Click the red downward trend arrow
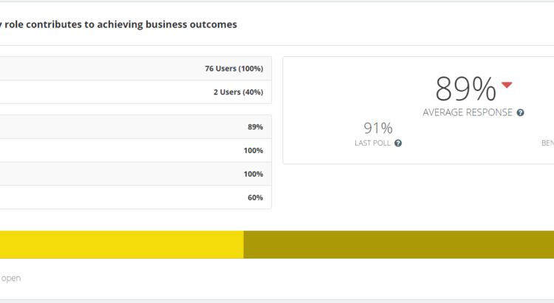This screenshot has height=303, width=554. point(507,85)
